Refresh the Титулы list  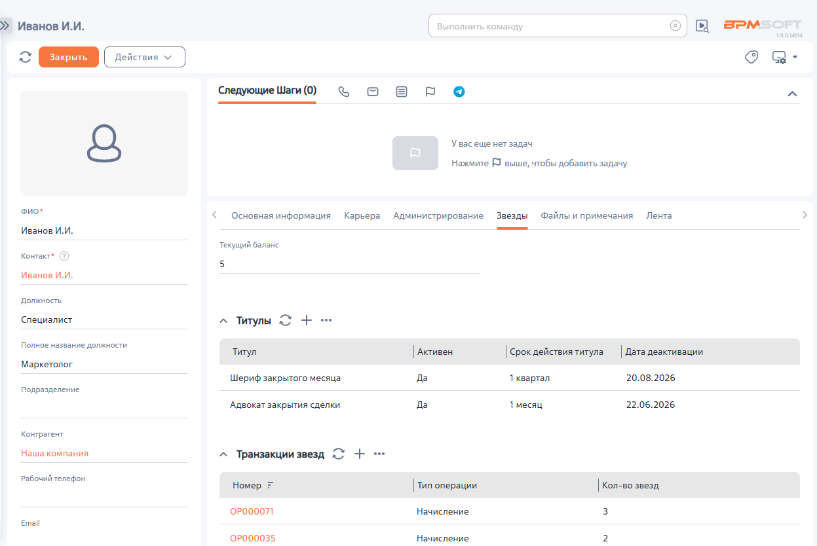tap(285, 320)
